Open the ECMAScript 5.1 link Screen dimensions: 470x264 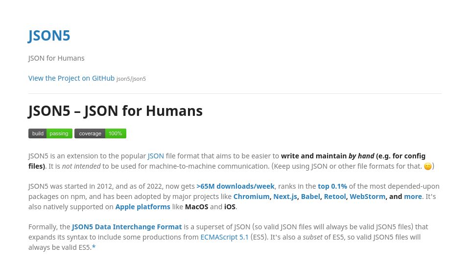coord(225,237)
